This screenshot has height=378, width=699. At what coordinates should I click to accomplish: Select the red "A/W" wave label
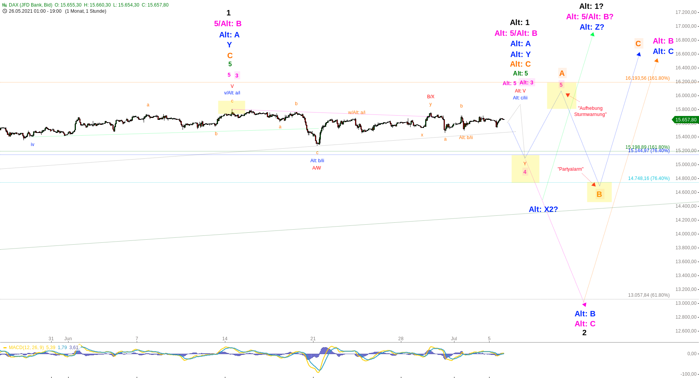[317, 168]
